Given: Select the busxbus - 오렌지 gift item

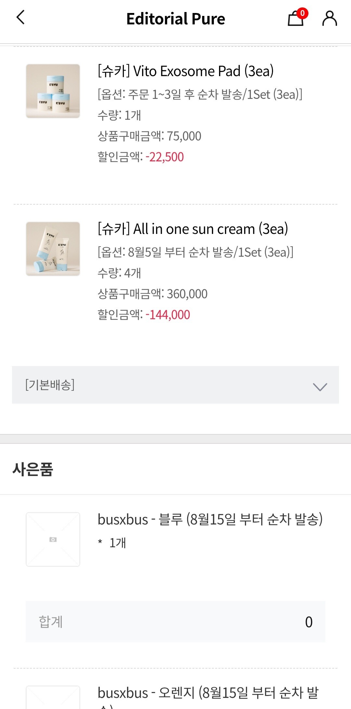Looking at the screenshot, I should pos(208,693).
